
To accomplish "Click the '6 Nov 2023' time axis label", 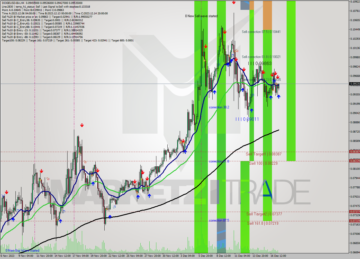I will tap(8, 256).
